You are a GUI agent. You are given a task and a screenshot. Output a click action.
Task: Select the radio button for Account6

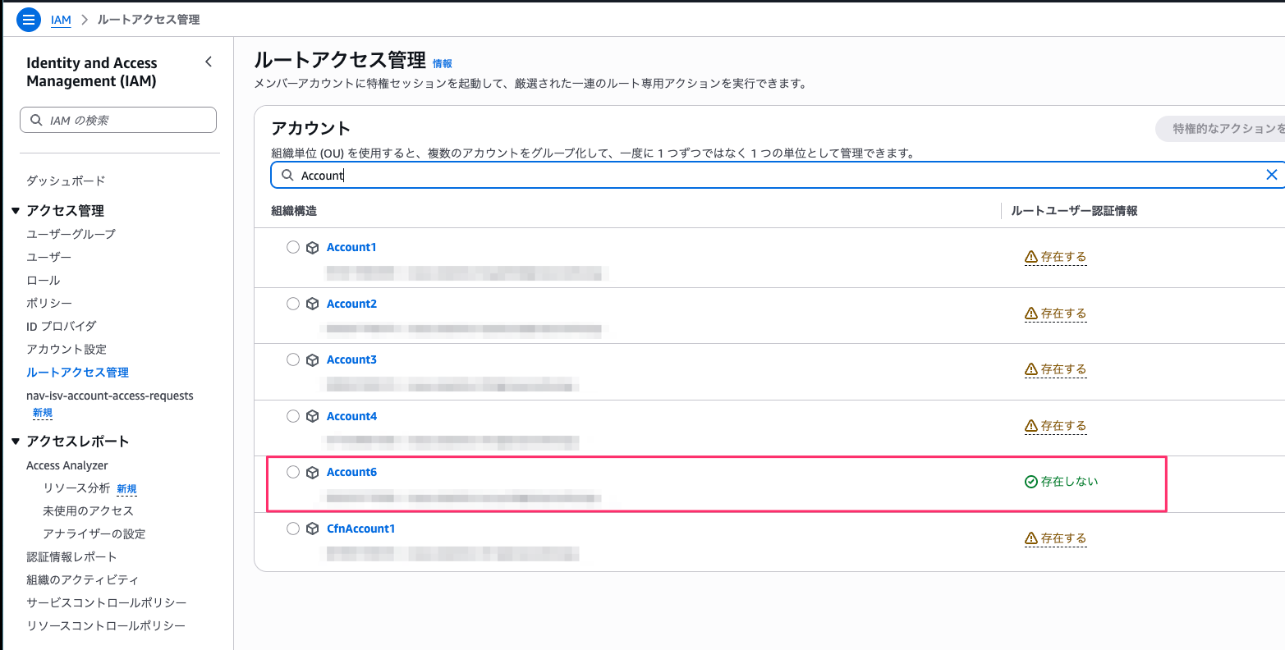point(293,472)
